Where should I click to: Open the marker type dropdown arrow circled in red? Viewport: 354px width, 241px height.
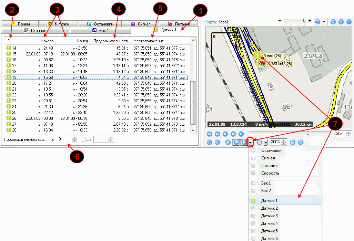click(x=251, y=142)
